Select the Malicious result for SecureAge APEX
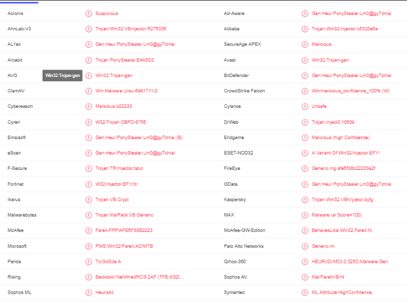Viewport: 407px width, 302px height. 321,45
